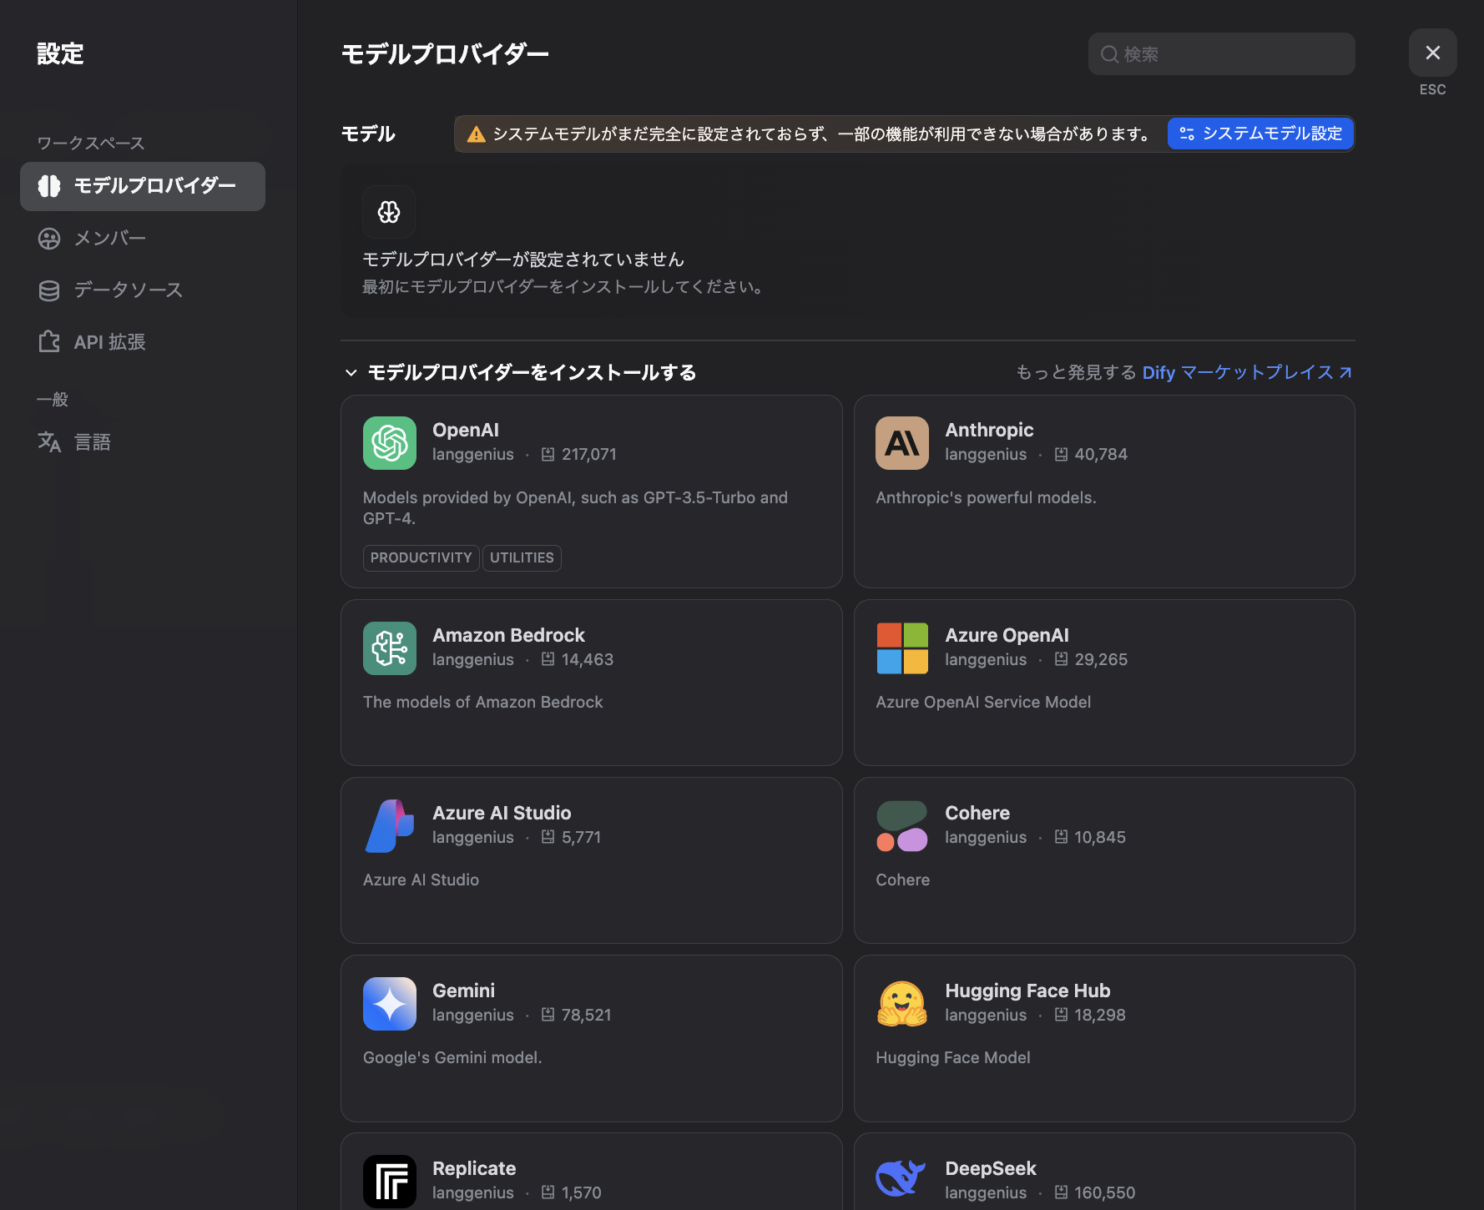Click the Replicate logo icon

click(390, 1182)
